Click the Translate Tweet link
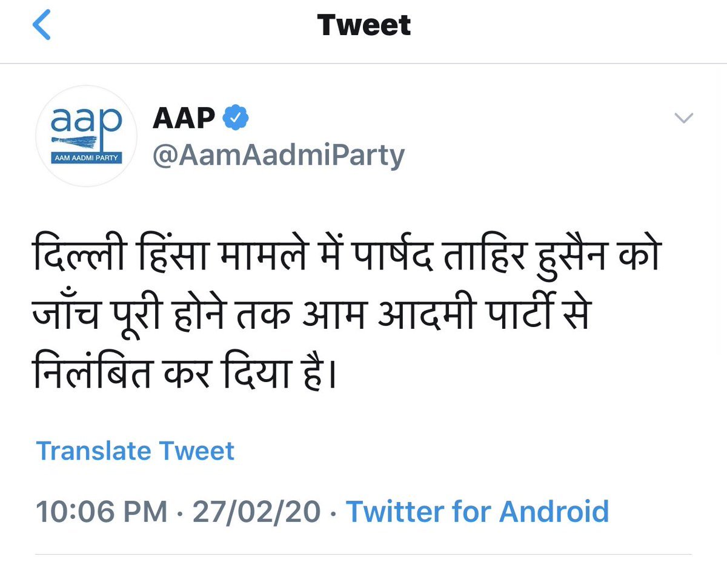The image size is (727, 571). click(x=135, y=451)
